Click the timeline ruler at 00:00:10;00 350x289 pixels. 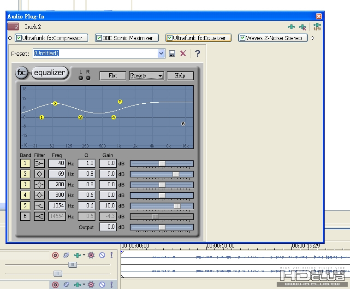tap(220, 246)
